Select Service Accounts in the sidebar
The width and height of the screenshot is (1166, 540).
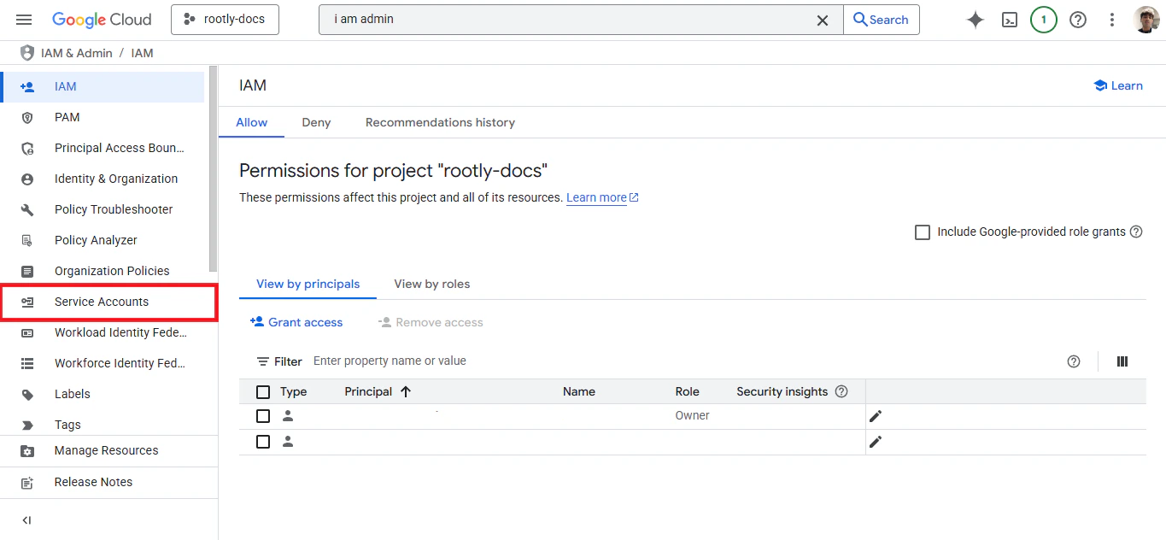[101, 302]
